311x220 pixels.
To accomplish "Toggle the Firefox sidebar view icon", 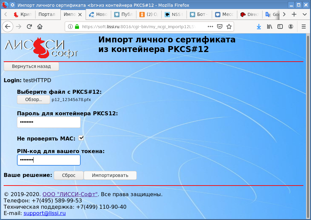I will pos(280,27).
